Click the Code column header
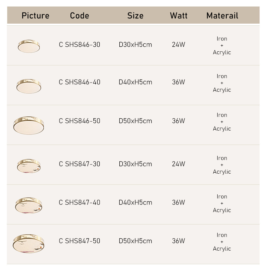Screen dimensions: 263x269 point(80,15)
